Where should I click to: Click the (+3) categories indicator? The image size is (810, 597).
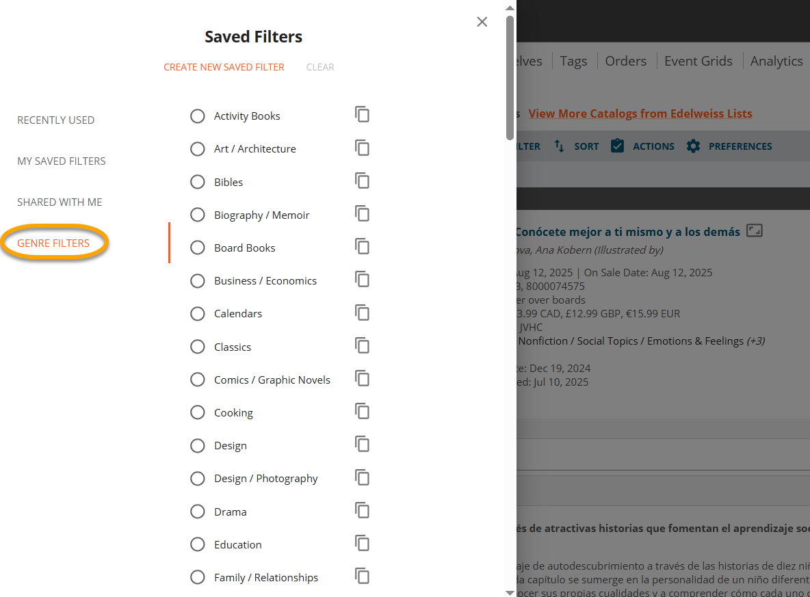pos(756,341)
